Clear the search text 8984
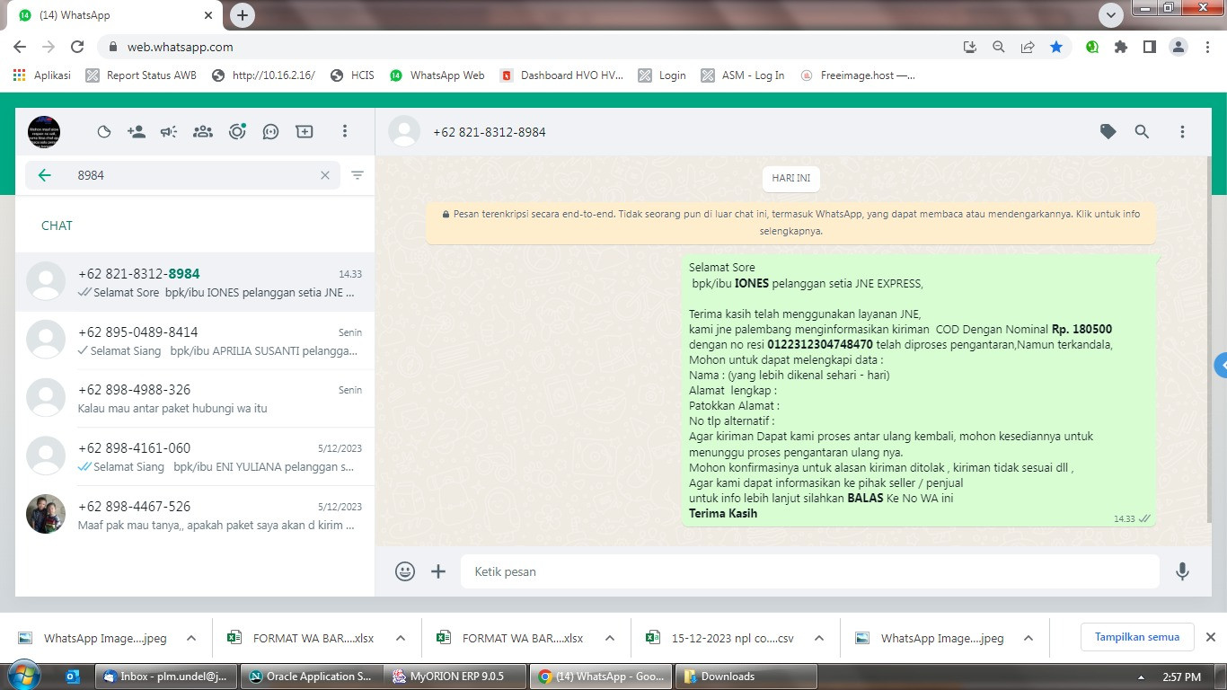The image size is (1227, 690). tap(325, 175)
